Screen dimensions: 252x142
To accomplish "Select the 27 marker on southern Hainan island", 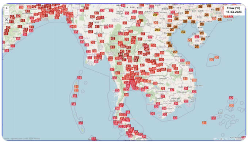I will pyautogui.click(x=197, y=47).
